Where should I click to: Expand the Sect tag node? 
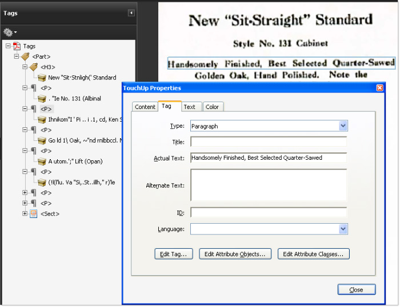(25, 213)
